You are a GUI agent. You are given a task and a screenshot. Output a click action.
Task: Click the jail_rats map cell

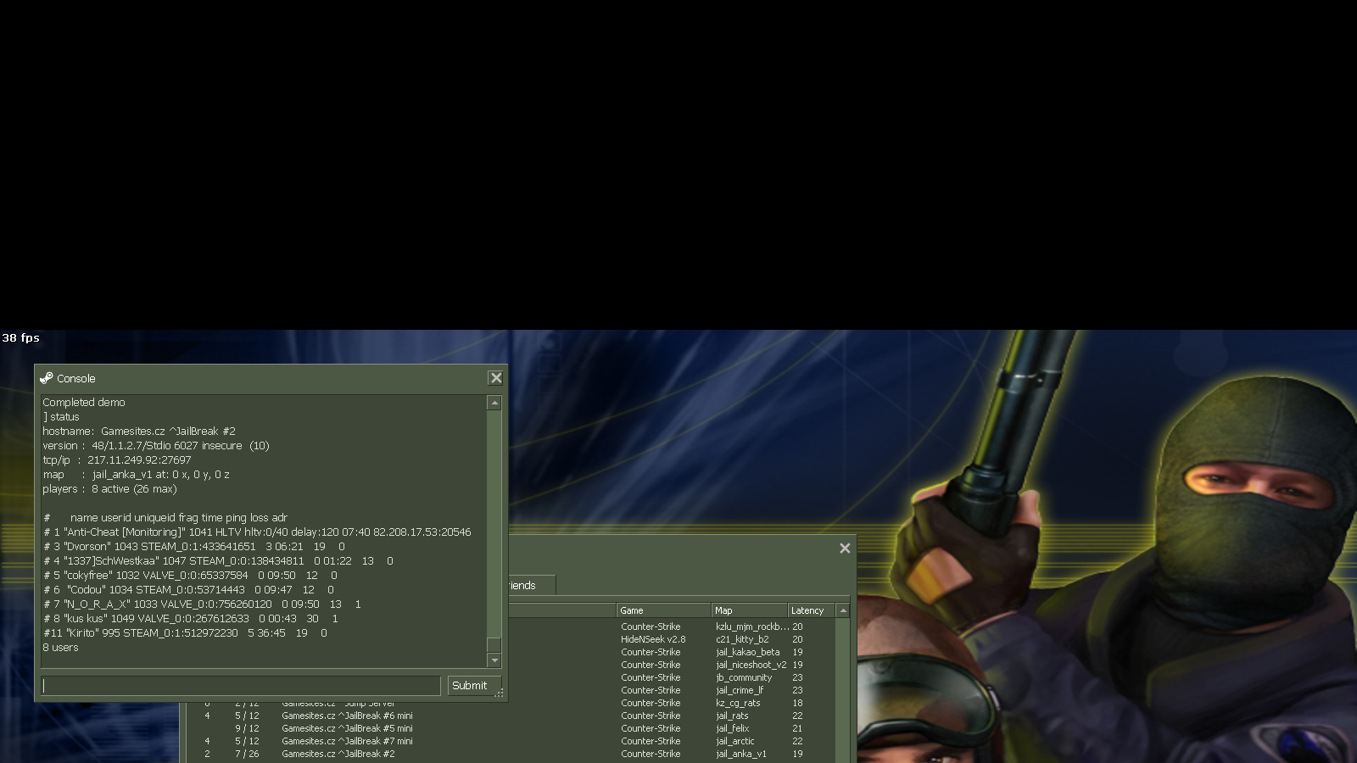(x=732, y=716)
